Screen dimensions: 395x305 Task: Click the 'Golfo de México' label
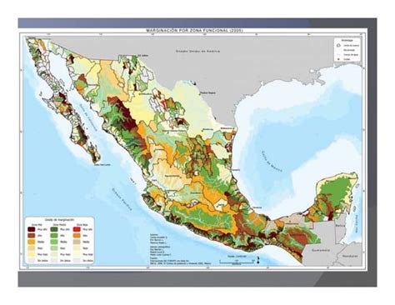pyautogui.click(x=272, y=161)
